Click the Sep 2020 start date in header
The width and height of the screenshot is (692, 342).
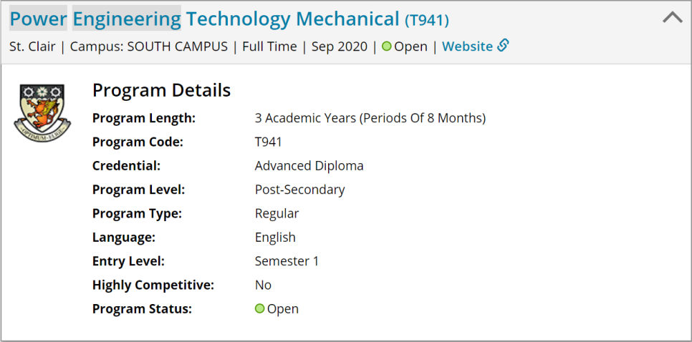pos(340,47)
